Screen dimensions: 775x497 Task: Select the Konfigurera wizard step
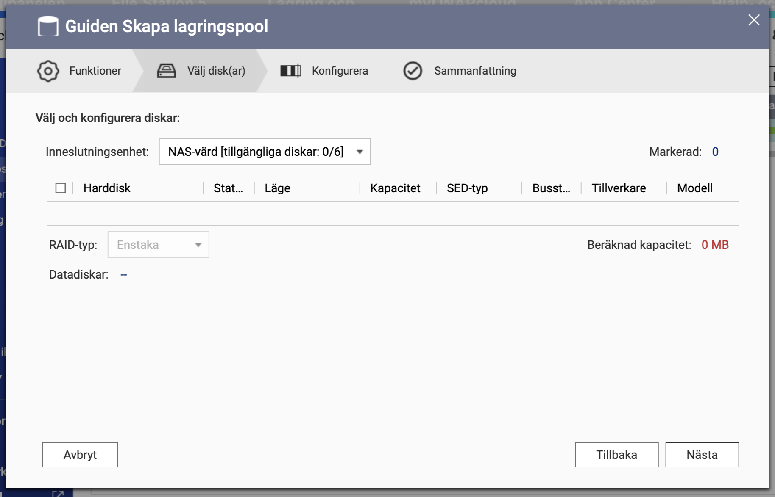(x=340, y=71)
